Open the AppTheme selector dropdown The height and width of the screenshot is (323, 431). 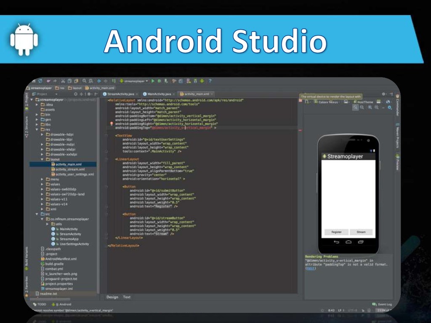364,102
